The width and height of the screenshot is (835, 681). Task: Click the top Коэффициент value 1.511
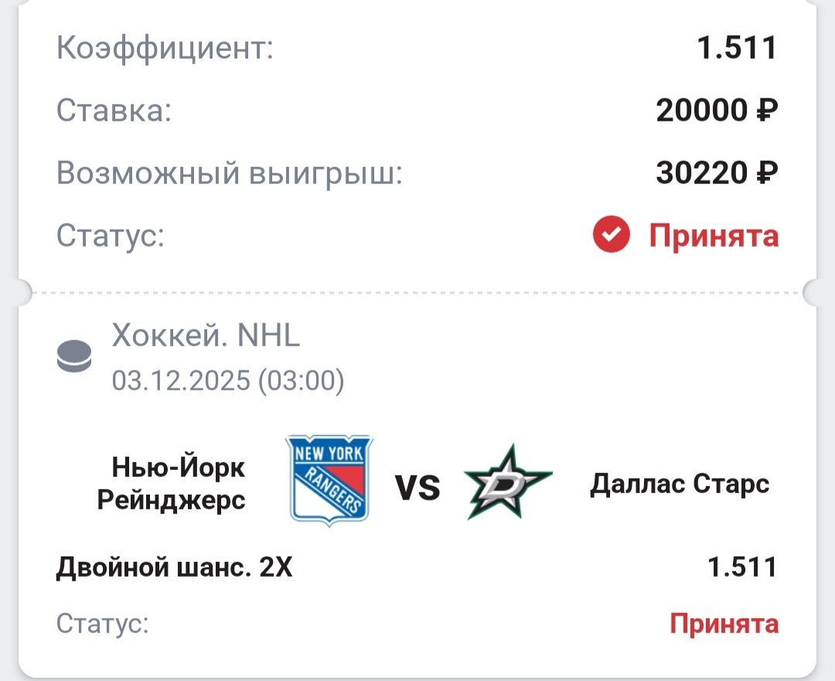tap(737, 49)
